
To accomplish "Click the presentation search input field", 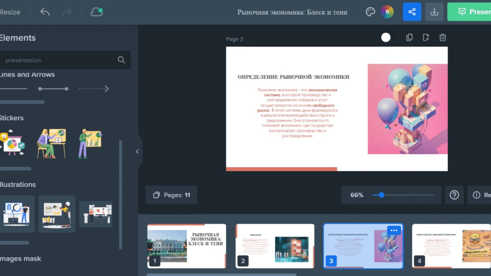I will click(64, 60).
